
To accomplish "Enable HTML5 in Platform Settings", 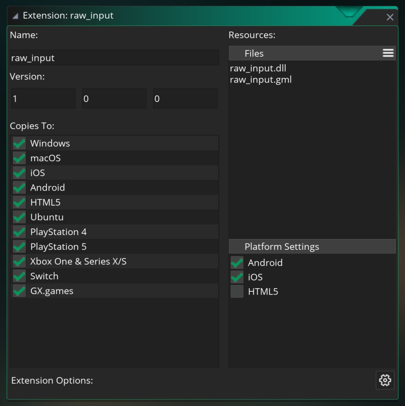I will [x=237, y=292].
